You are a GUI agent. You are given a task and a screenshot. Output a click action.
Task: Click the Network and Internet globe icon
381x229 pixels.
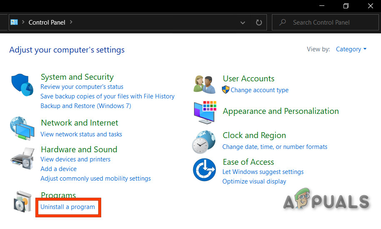point(22,128)
